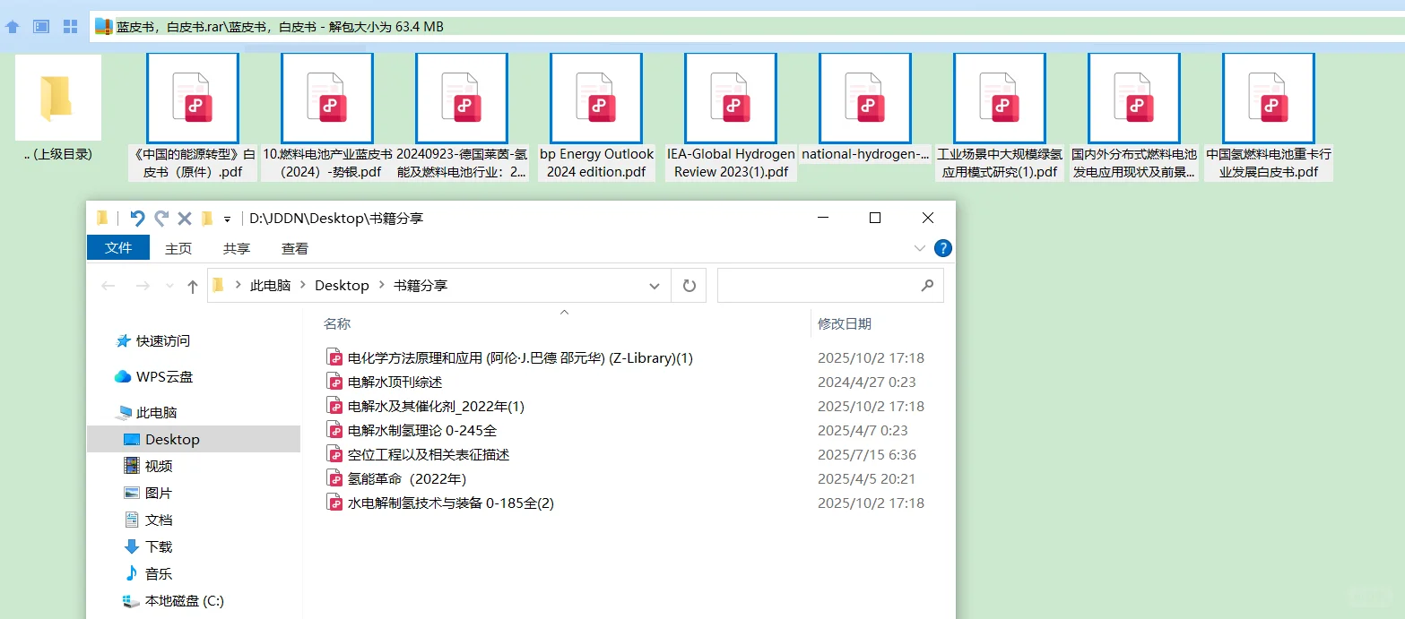
Task: Switch to large icons view in archive window
Action: (x=70, y=27)
